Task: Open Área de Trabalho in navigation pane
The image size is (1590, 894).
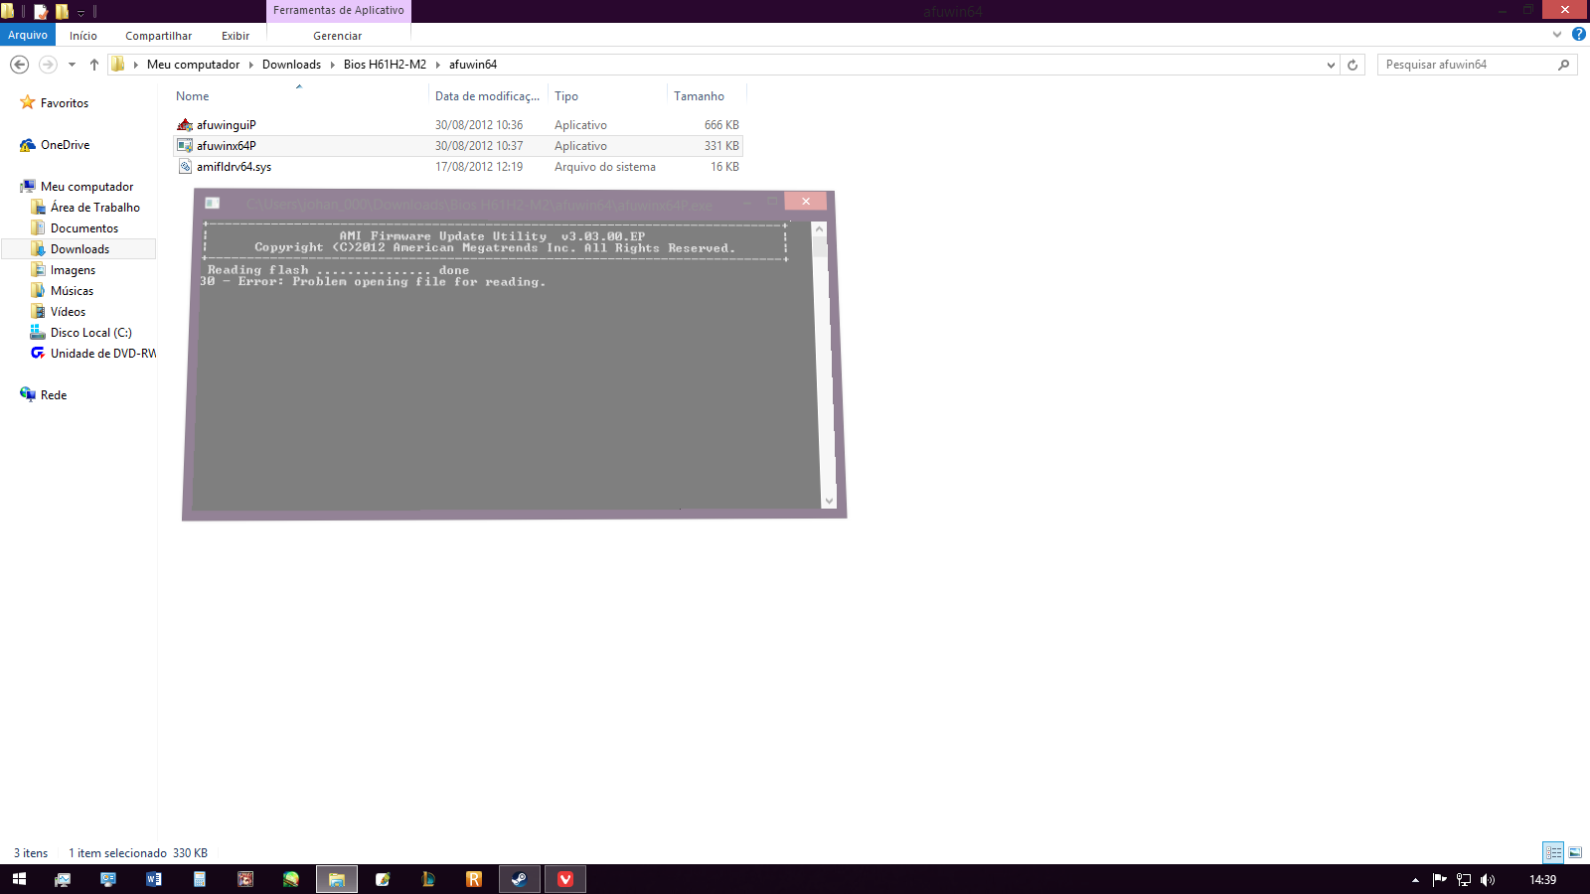Action: tap(94, 208)
